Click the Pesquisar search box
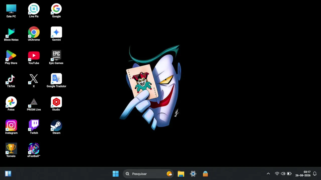 click(x=148, y=174)
